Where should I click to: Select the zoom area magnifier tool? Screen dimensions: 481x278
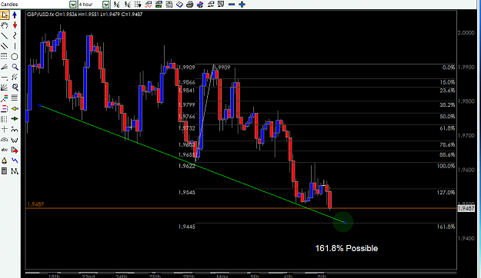pos(15,88)
